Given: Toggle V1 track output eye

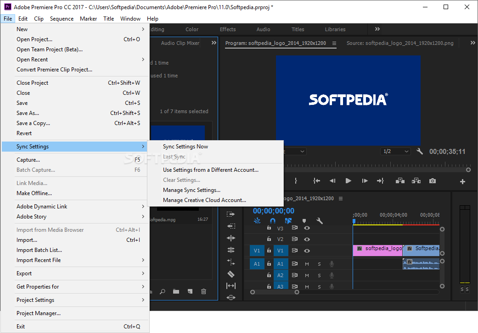Looking at the screenshot, I should [307, 251].
